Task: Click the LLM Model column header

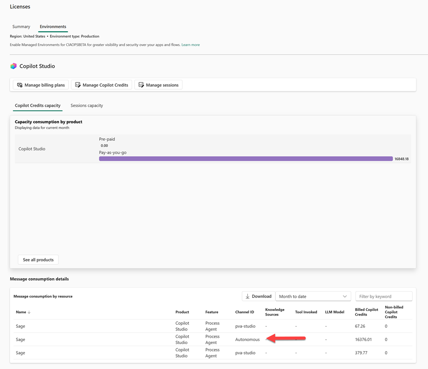Action: pos(335,312)
